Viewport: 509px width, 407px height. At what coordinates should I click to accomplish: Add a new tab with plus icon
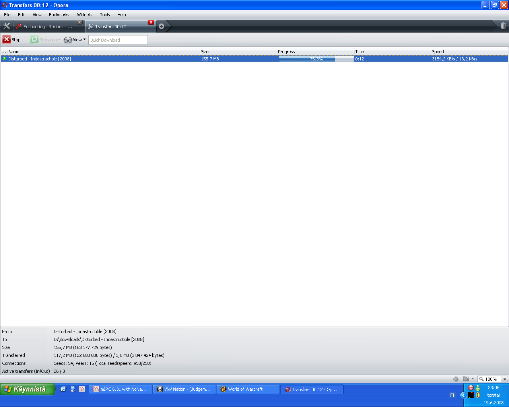coord(161,27)
